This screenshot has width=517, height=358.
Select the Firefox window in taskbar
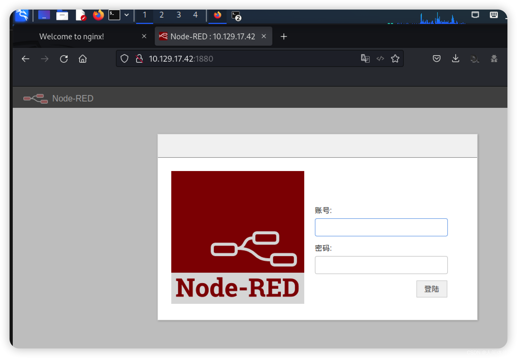click(218, 15)
